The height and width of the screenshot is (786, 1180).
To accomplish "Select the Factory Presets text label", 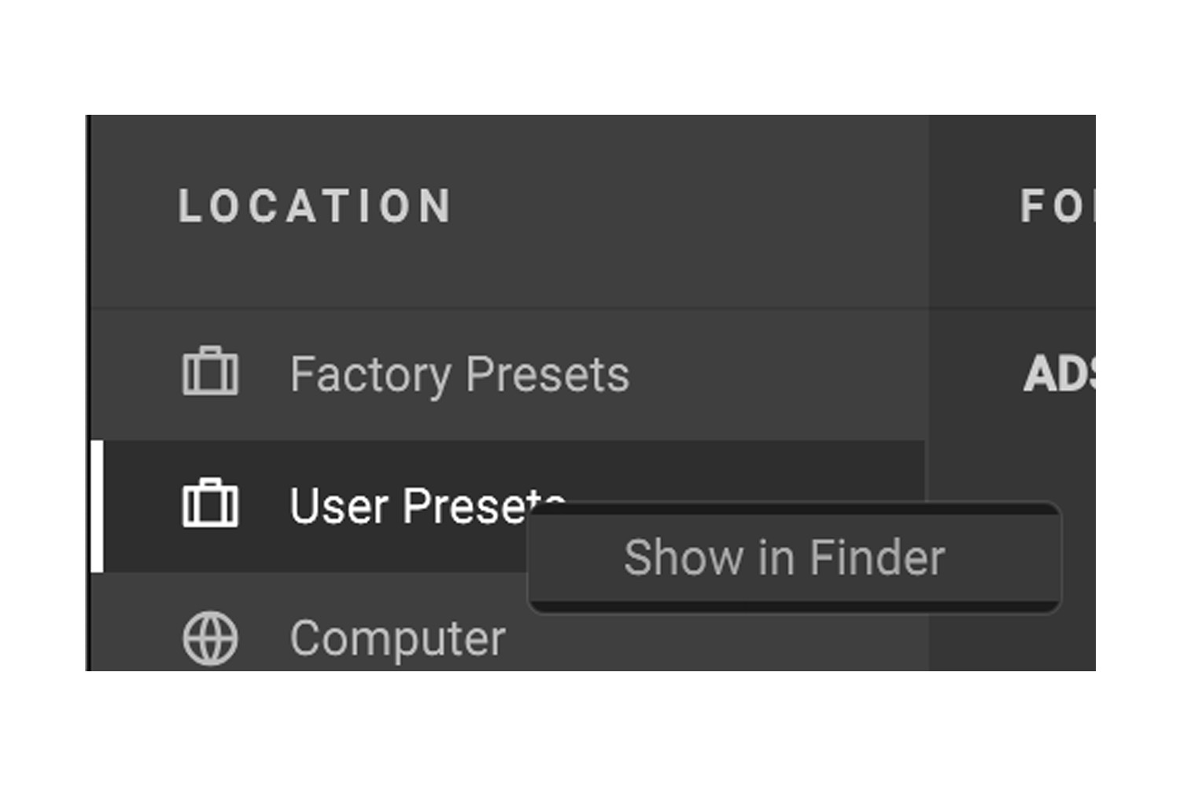I will (459, 374).
